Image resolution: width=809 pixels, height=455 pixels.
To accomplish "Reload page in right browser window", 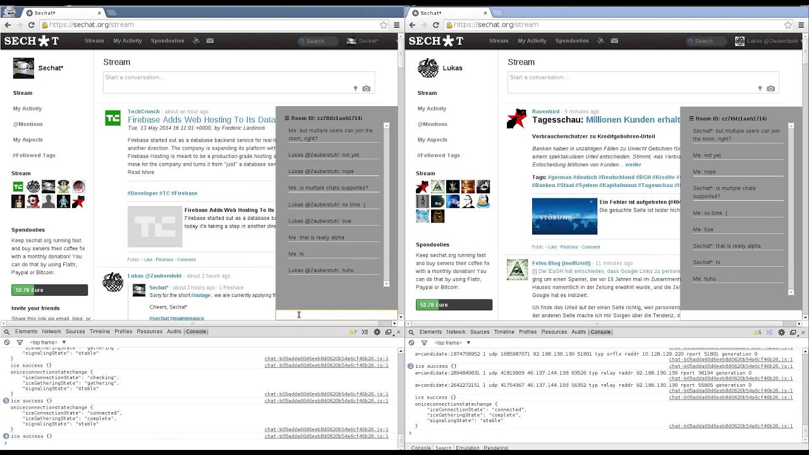I will click(436, 25).
